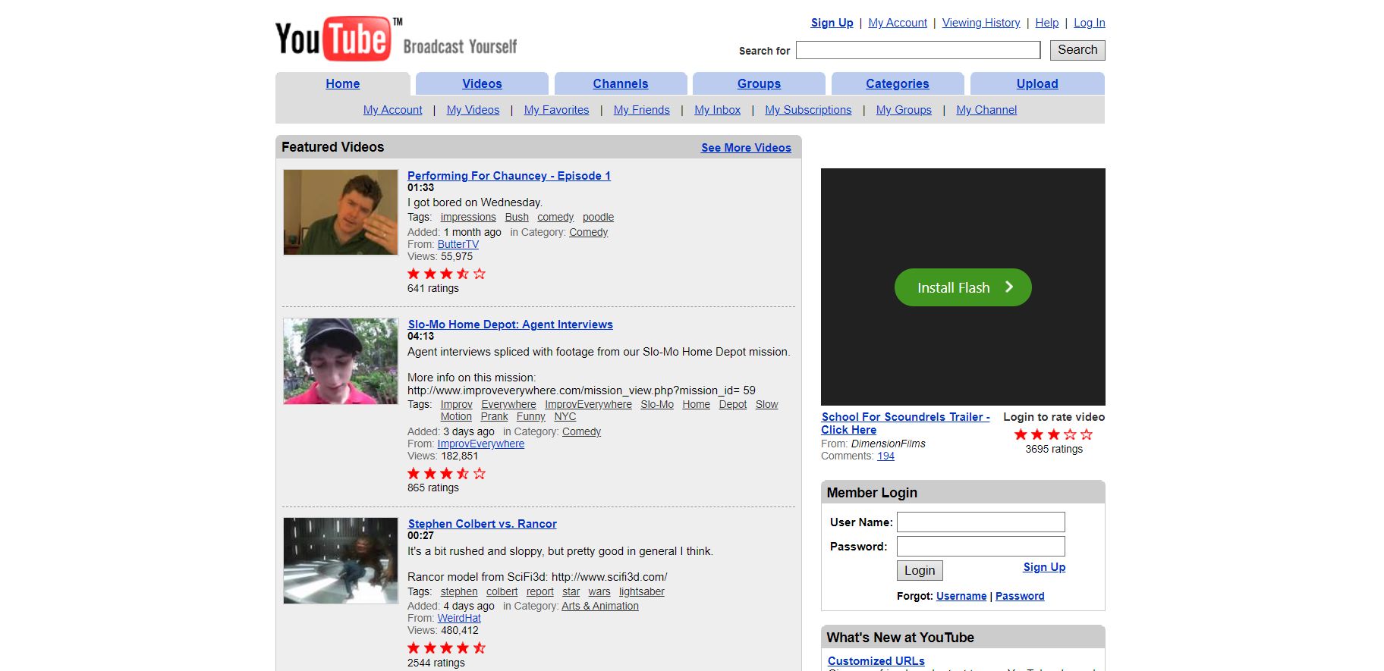This screenshot has width=1384, height=671.
Task: Click the forgot Username link
Action: 961,596
